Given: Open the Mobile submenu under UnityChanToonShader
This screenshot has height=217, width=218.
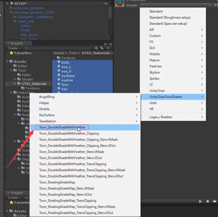Looking at the screenshot, I should click(85, 109).
